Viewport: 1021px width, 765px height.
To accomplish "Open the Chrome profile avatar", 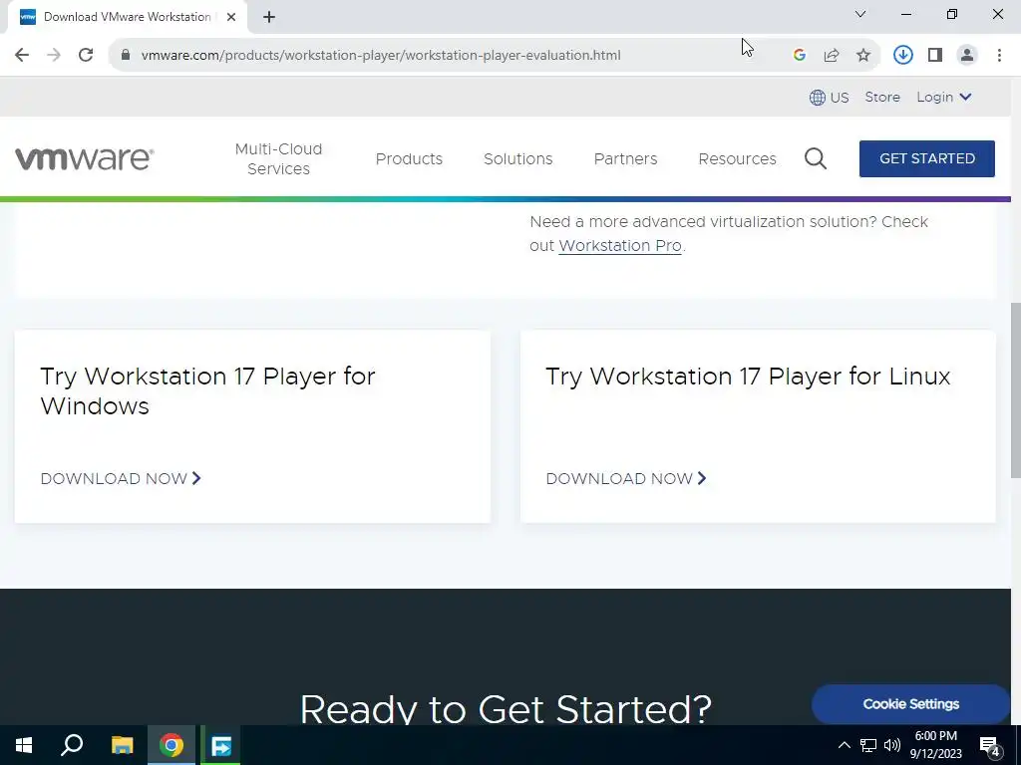I will coord(967,56).
